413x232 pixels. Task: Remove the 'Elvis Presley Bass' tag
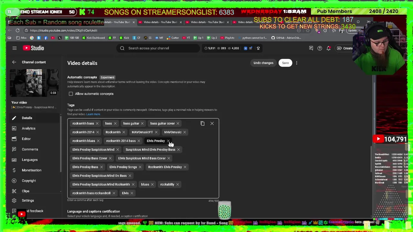coord(101,167)
